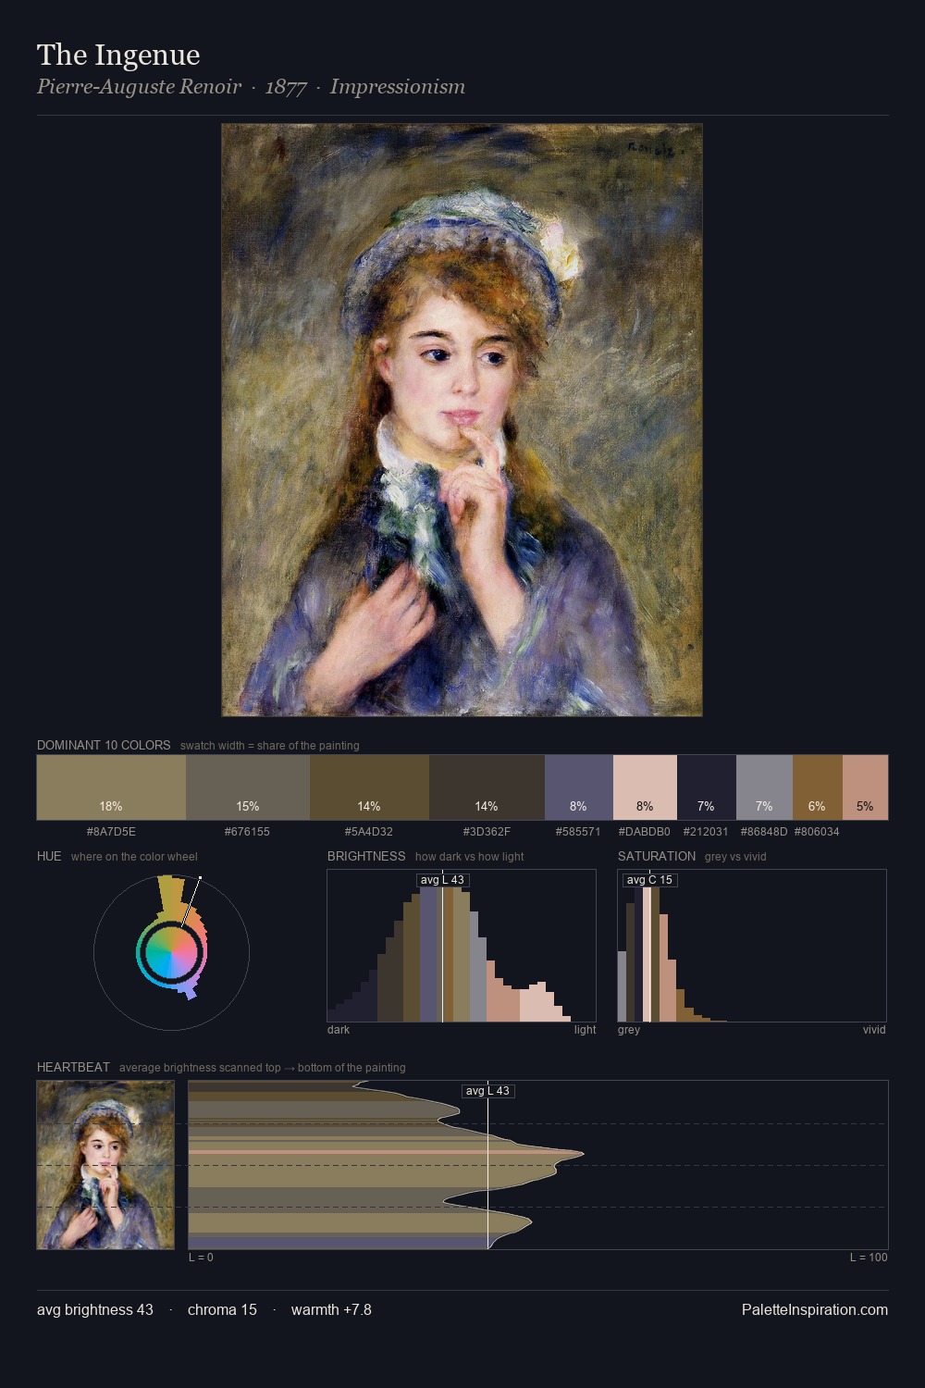
Task: Click the HEARTBEAT section heading
Action: 73,1067
